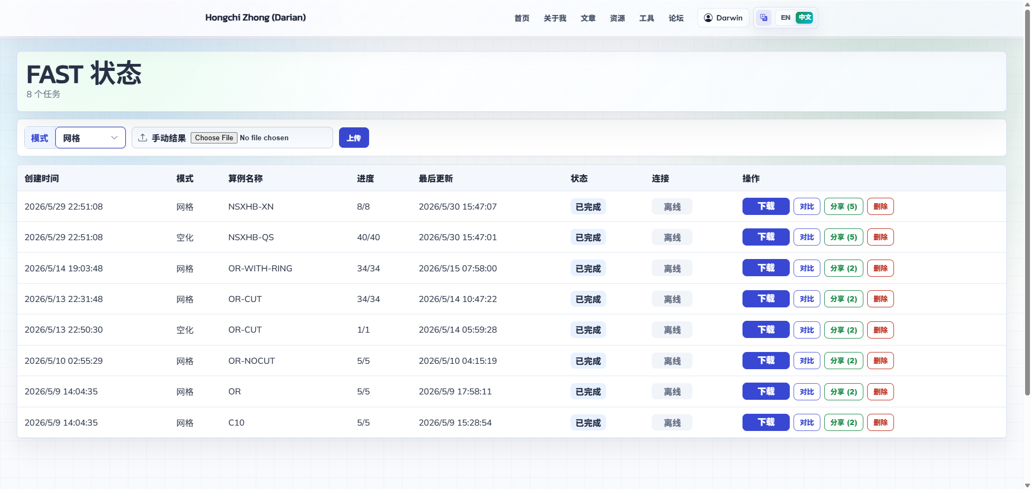Compare results for the OR-WITH-RING task

(806, 268)
